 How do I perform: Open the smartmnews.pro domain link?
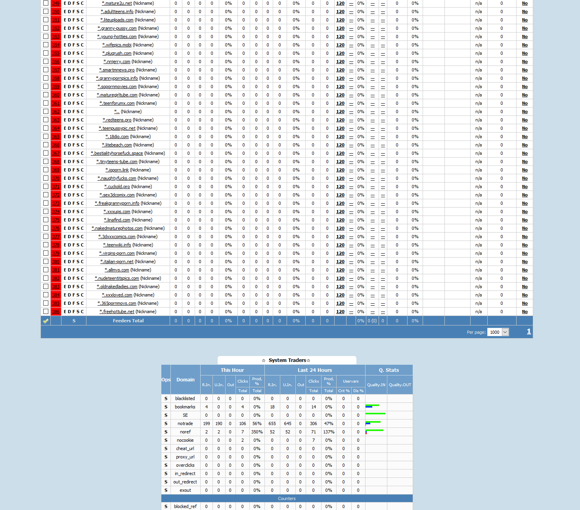point(117,70)
